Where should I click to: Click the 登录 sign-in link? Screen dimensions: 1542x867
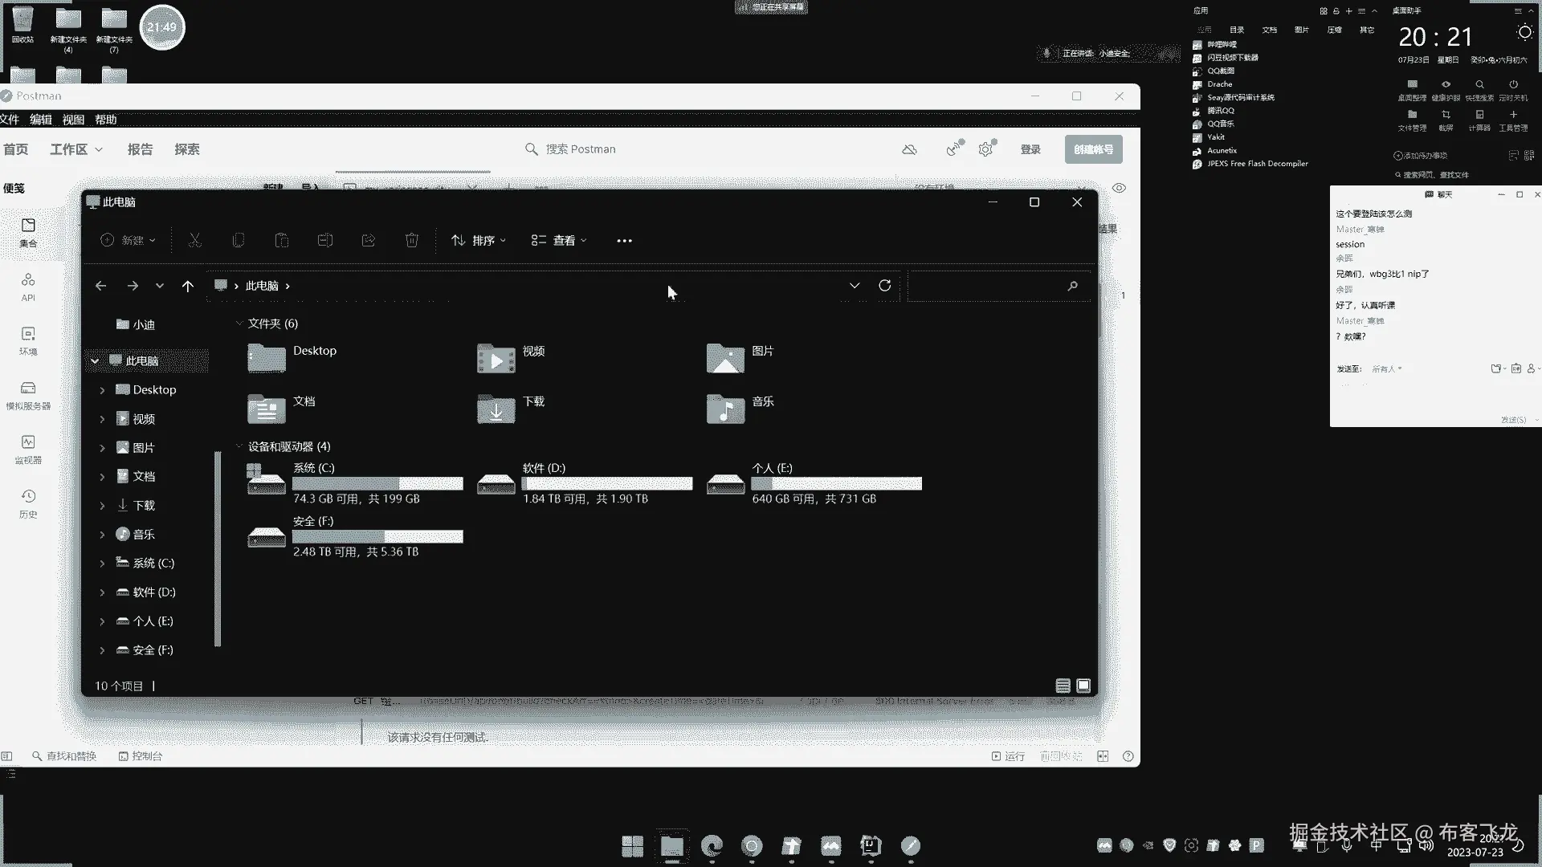(1030, 149)
